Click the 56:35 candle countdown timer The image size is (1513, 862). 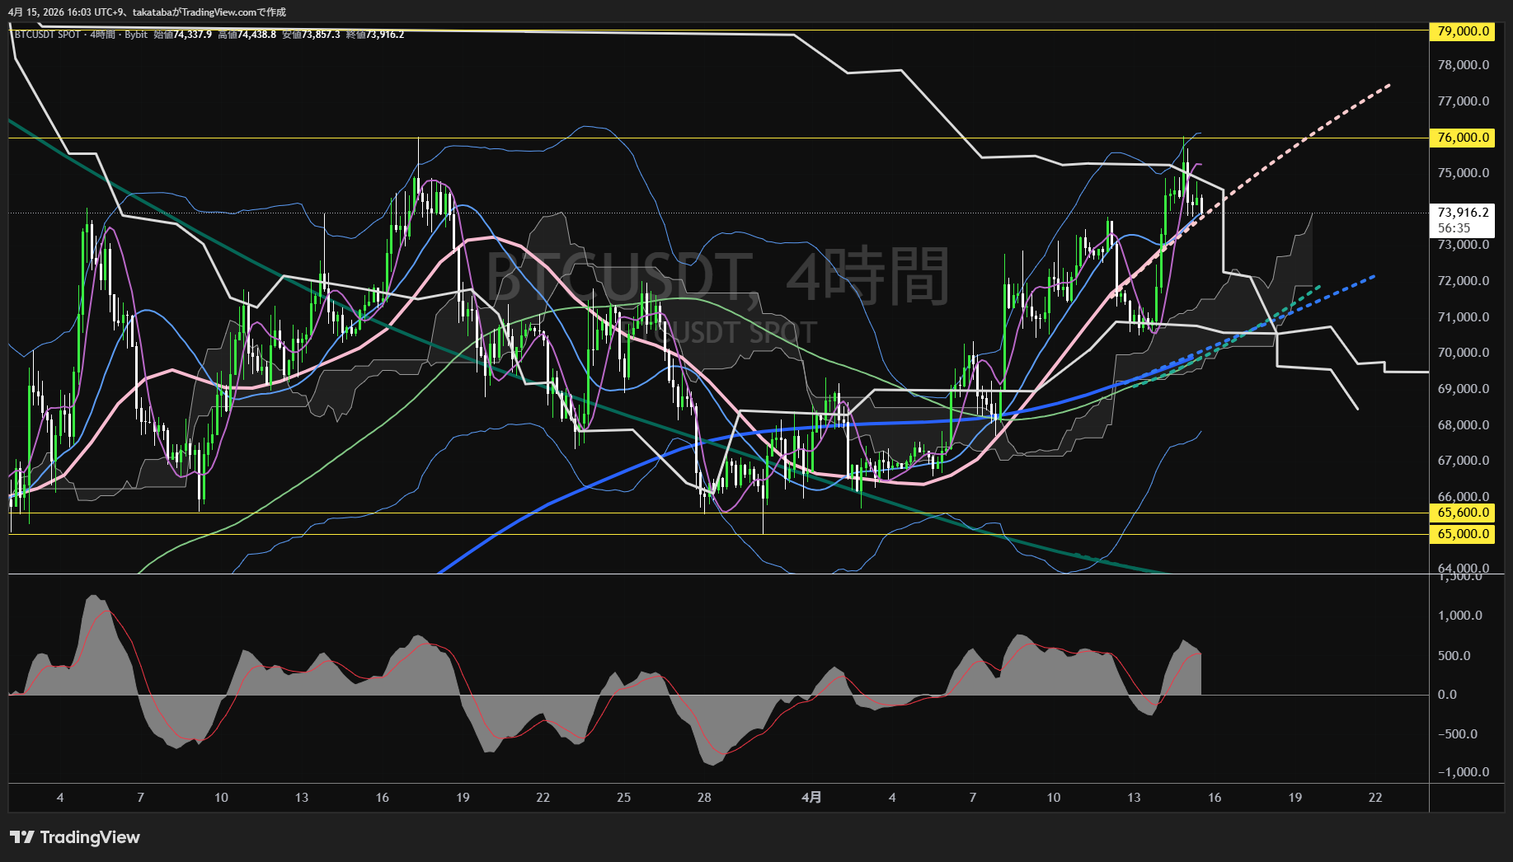point(1454,228)
